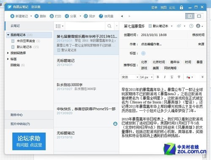This screenshot has height=160, width=211.
Task: Click the note title field 第七届暴雪嘉
Action: coord(134,26)
